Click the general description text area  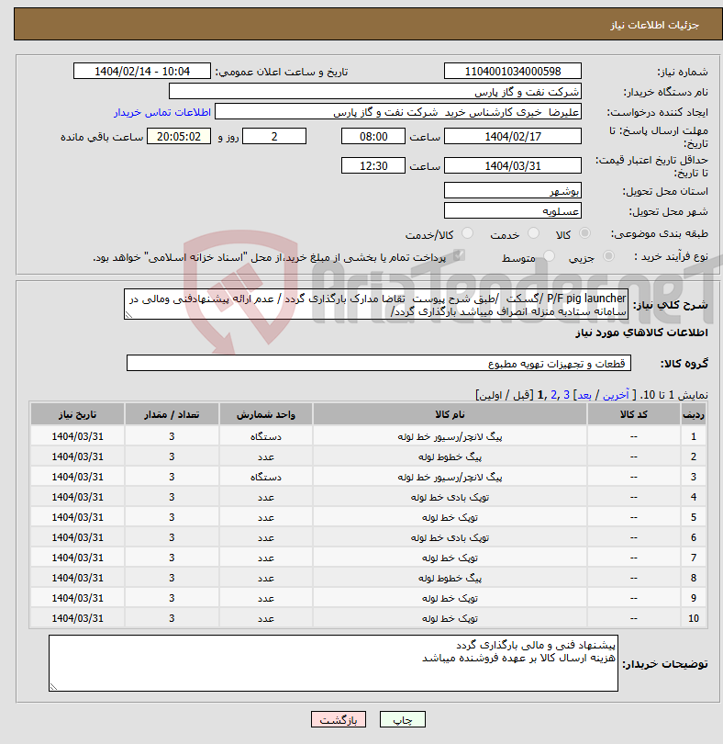(x=376, y=304)
